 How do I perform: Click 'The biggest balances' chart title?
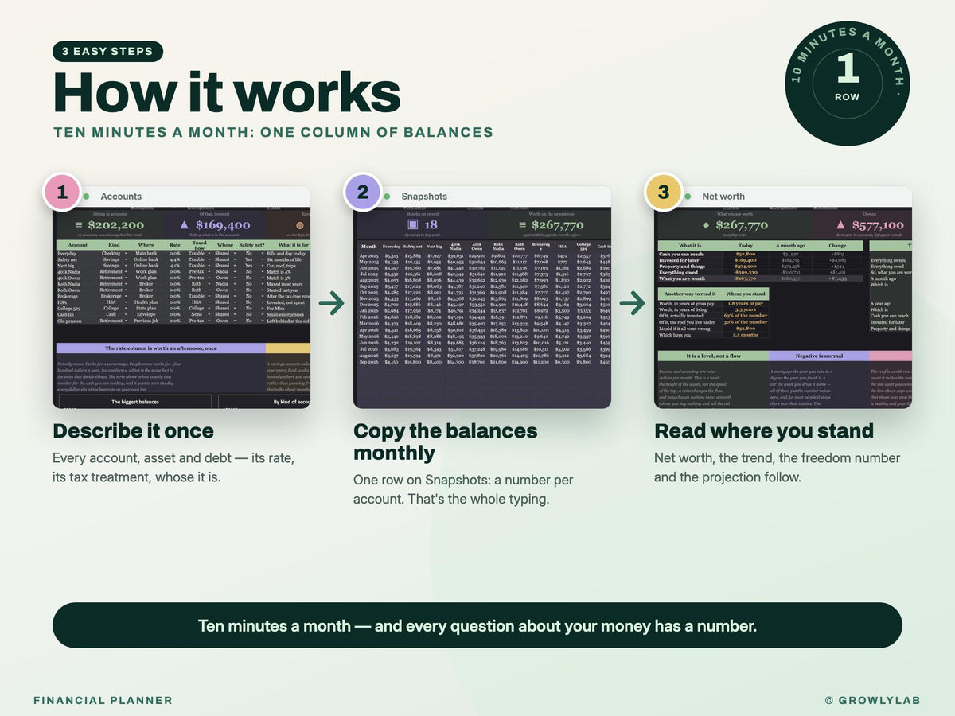tap(134, 402)
